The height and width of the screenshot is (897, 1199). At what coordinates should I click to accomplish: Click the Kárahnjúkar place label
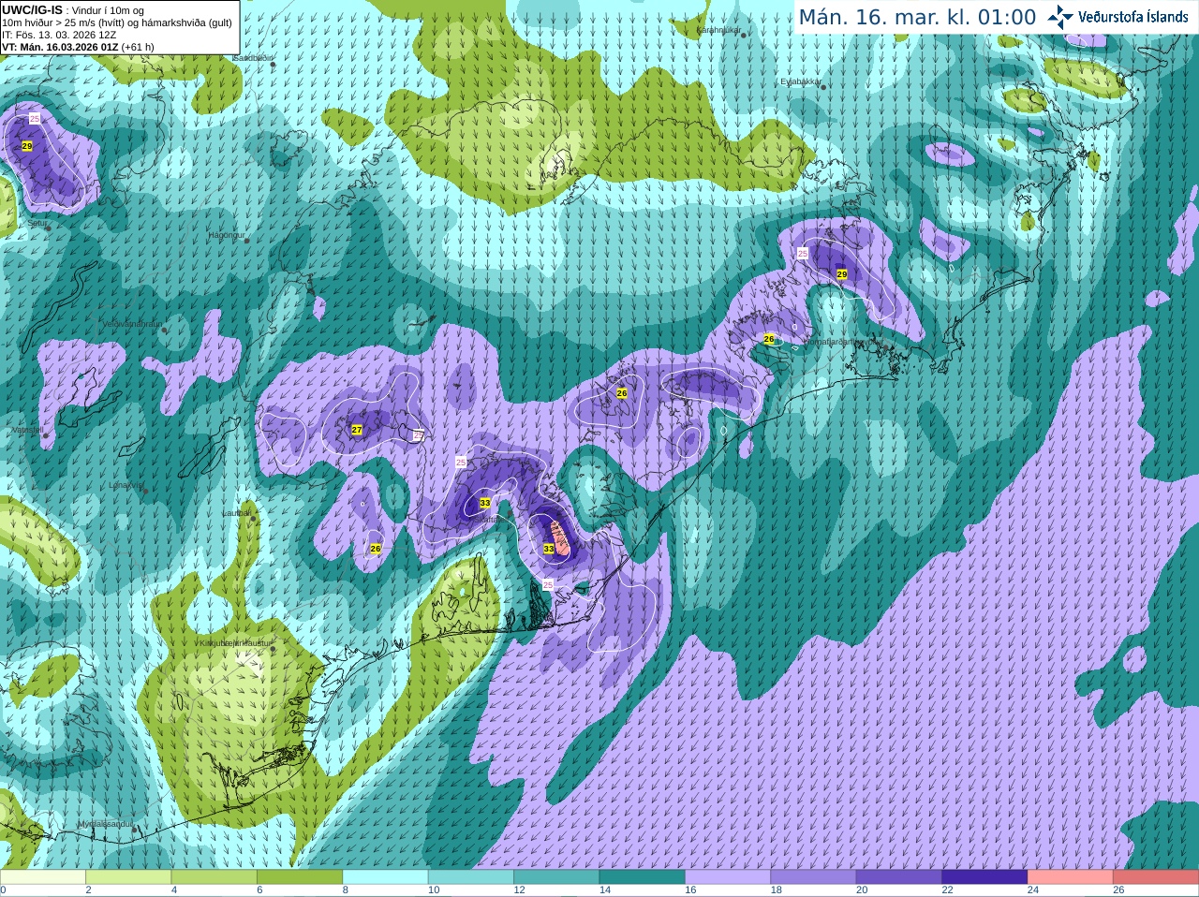(x=718, y=31)
